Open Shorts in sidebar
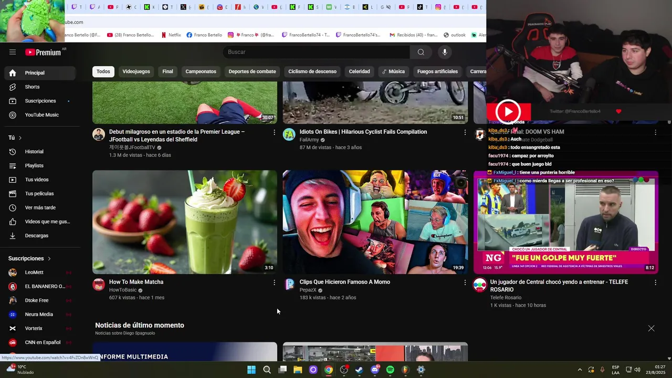 (40, 87)
